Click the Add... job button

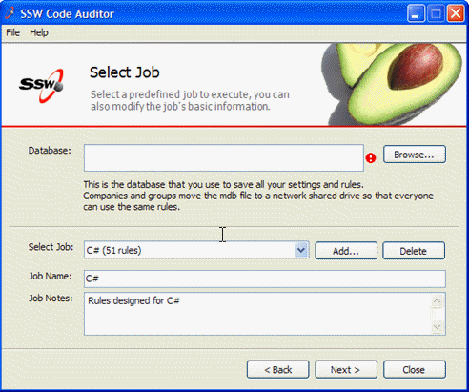tap(346, 251)
